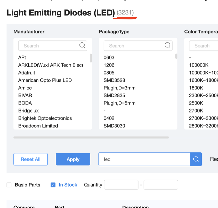Click the magnifier icon in Manufacturer search
Viewport: 218px width, 208px height.
tap(82, 45)
